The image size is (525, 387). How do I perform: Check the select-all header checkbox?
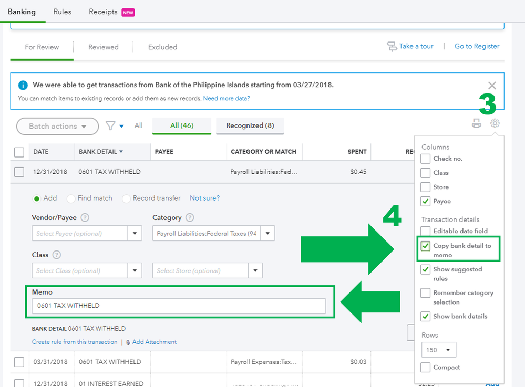(x=19, y=152)
